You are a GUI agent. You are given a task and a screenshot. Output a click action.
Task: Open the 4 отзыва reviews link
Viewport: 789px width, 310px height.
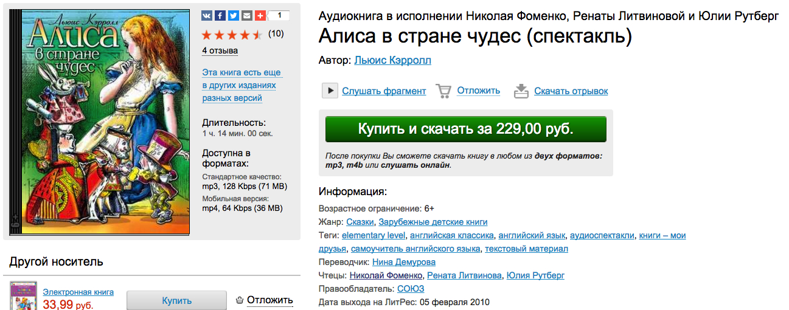(220, 50)
